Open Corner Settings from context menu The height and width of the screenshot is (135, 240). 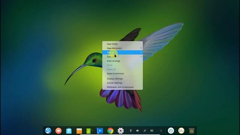click(123, 83)
